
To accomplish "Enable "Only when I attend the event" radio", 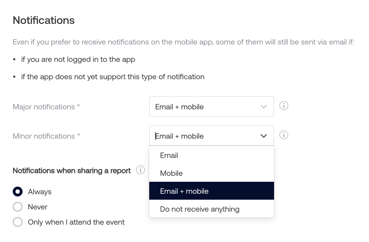I will click(x=18, y=222).
